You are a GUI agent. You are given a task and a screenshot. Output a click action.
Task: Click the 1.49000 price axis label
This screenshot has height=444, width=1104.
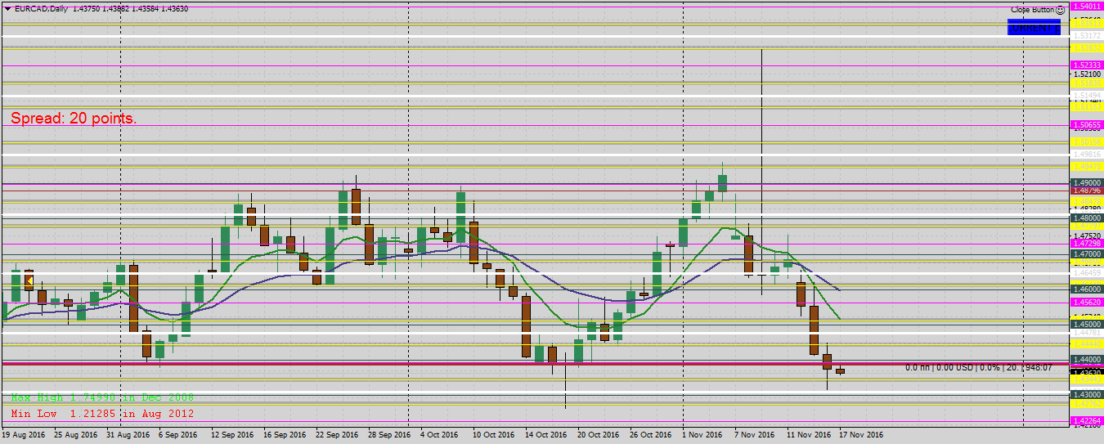1087,183
